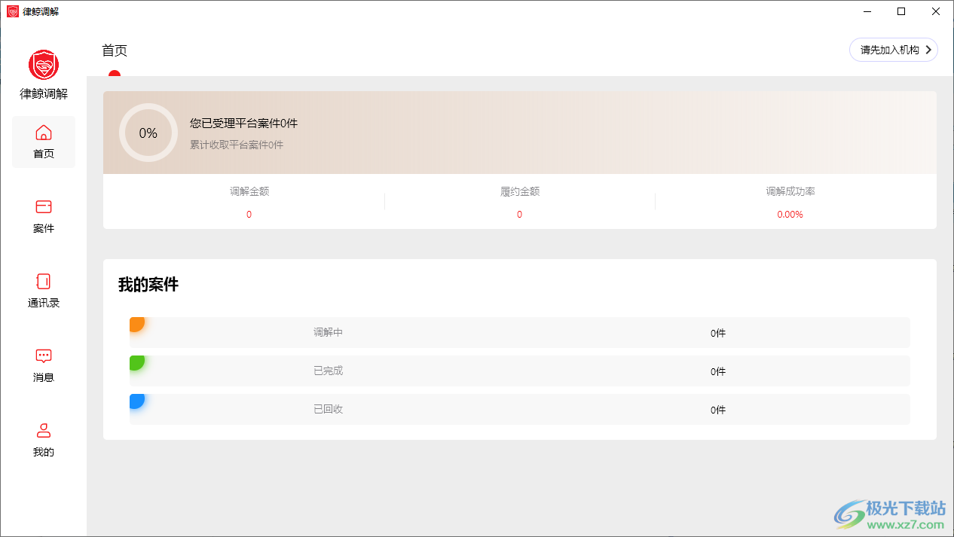The height and width of the screenshot is (537, 954).
Task: Click the 调解成功率 percentage value
Action: (x=790, y=215)
